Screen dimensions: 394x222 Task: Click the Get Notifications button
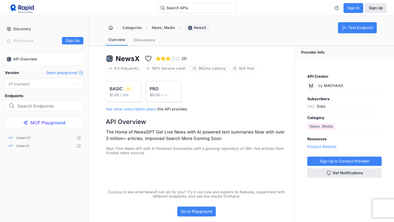click(344, 173)
